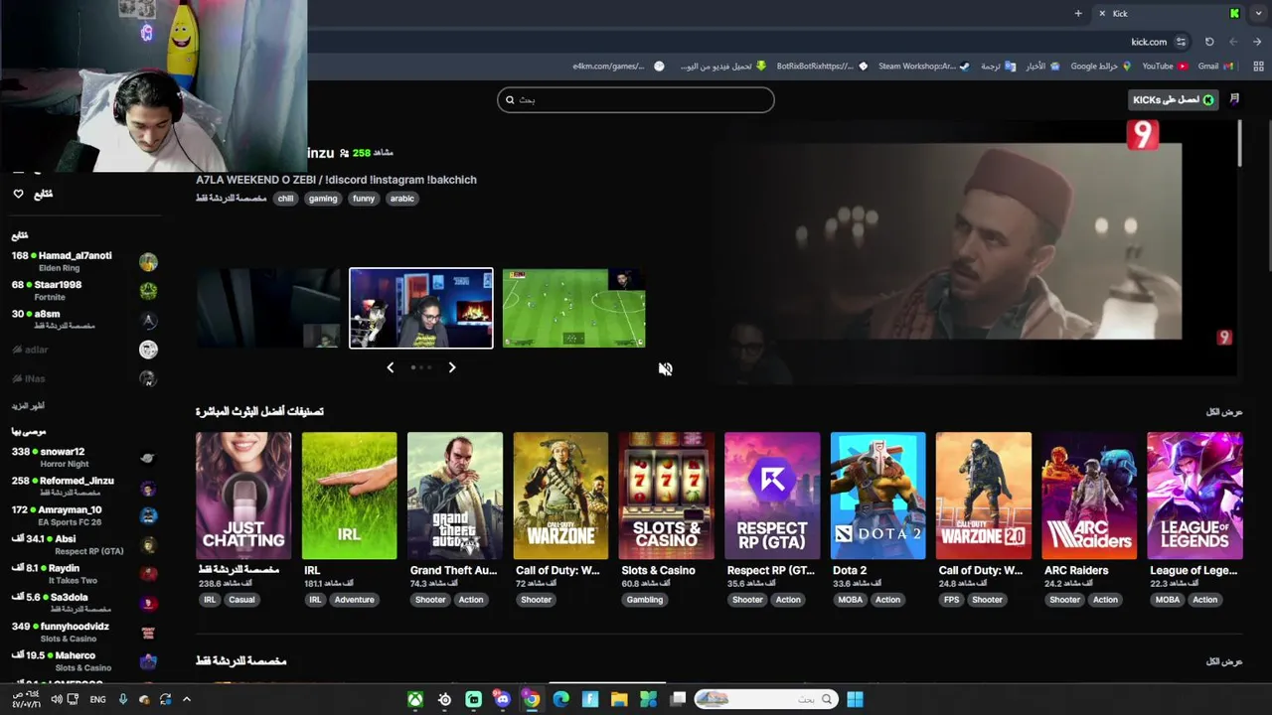This screenshot has height=715, width=1272.
Task: Open League of Legends category card
Action: pos(1195,496)
